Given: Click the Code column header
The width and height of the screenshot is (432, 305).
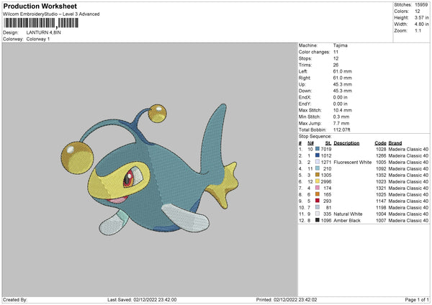Looking at the screenshot, I should coord(380,142).
